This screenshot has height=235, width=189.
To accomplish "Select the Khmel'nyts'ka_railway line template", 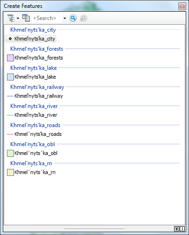I will click(x=35, y=96).
